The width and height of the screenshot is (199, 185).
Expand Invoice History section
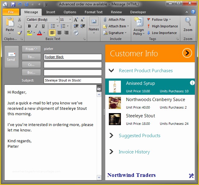pyautogui.click(x=111, y=152)
